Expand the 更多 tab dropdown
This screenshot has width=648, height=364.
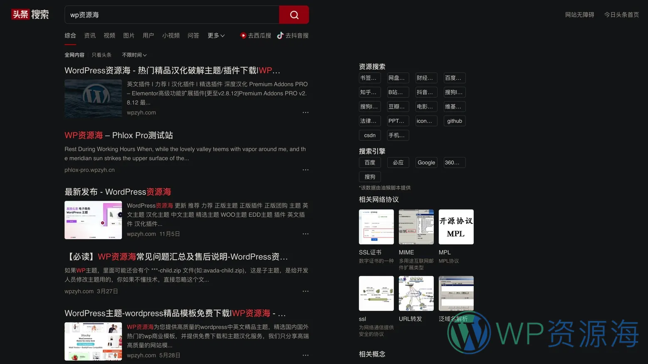pos(216,36)
